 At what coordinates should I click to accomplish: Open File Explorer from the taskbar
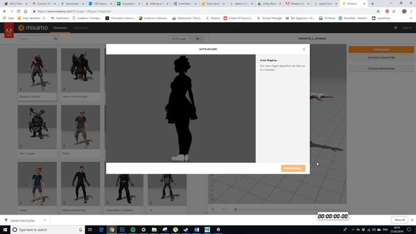pos(154,229)
